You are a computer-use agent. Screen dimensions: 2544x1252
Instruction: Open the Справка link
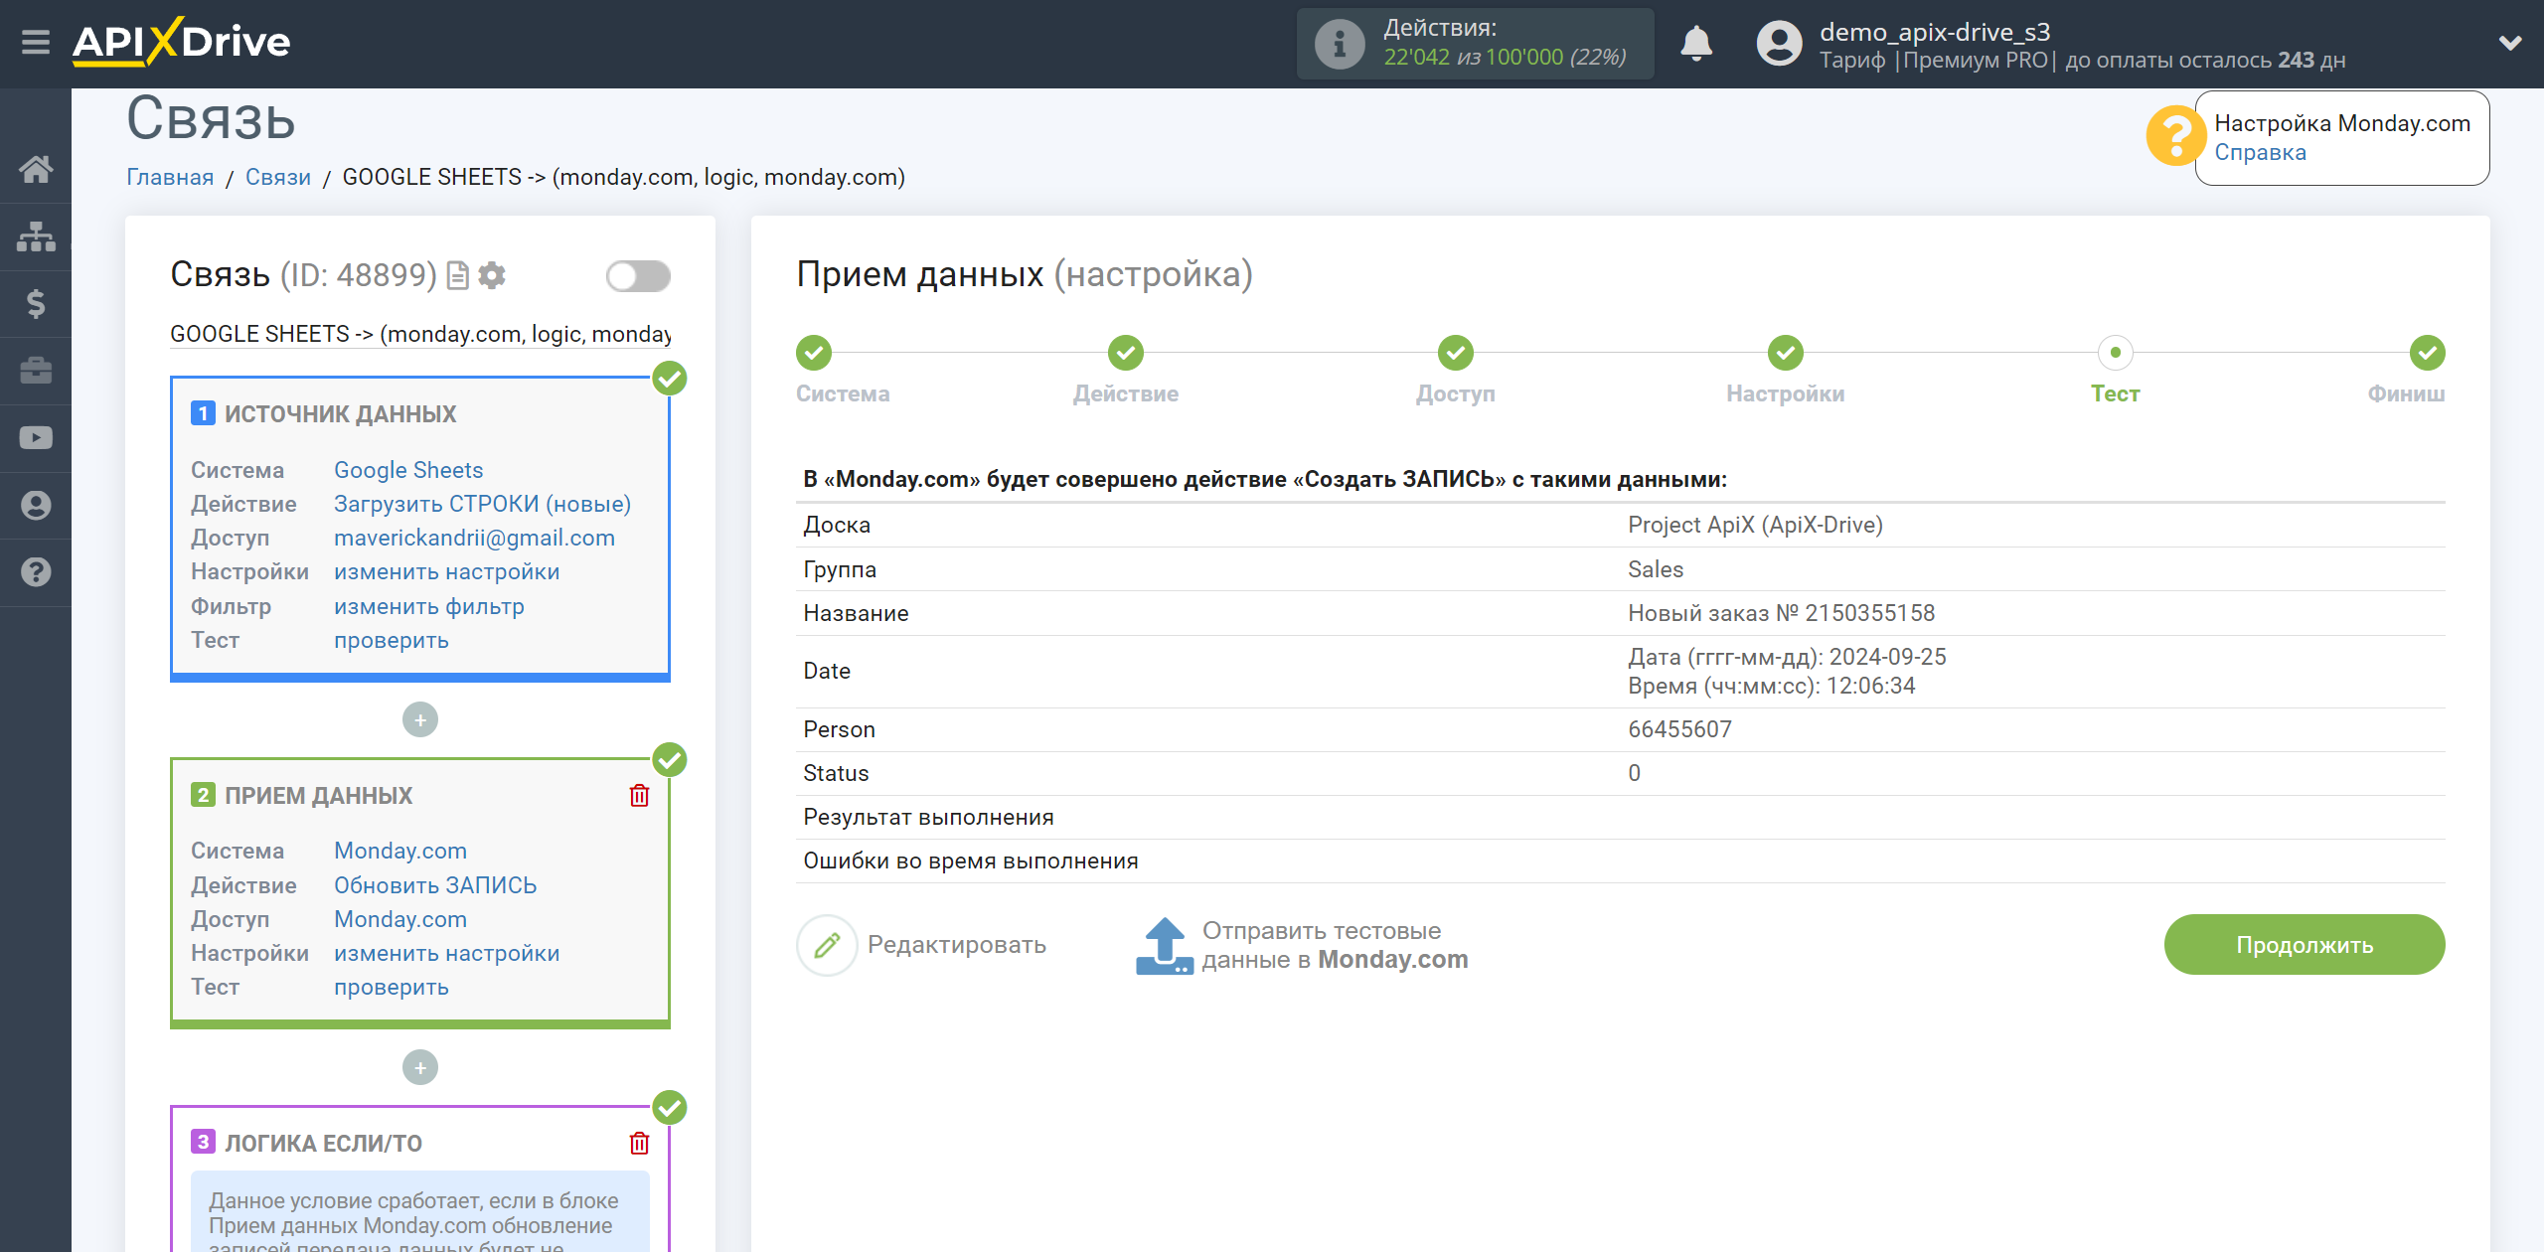click(x=2260, y=152)
